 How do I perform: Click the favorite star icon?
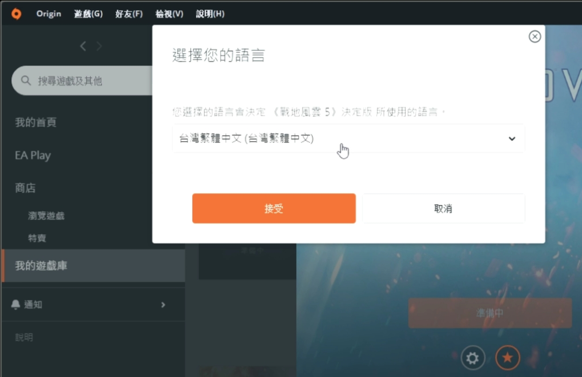508,358
